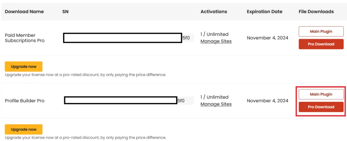Click Pro Download for Profile Builder Pro
The image size is (347, 141).
[321, 107]
